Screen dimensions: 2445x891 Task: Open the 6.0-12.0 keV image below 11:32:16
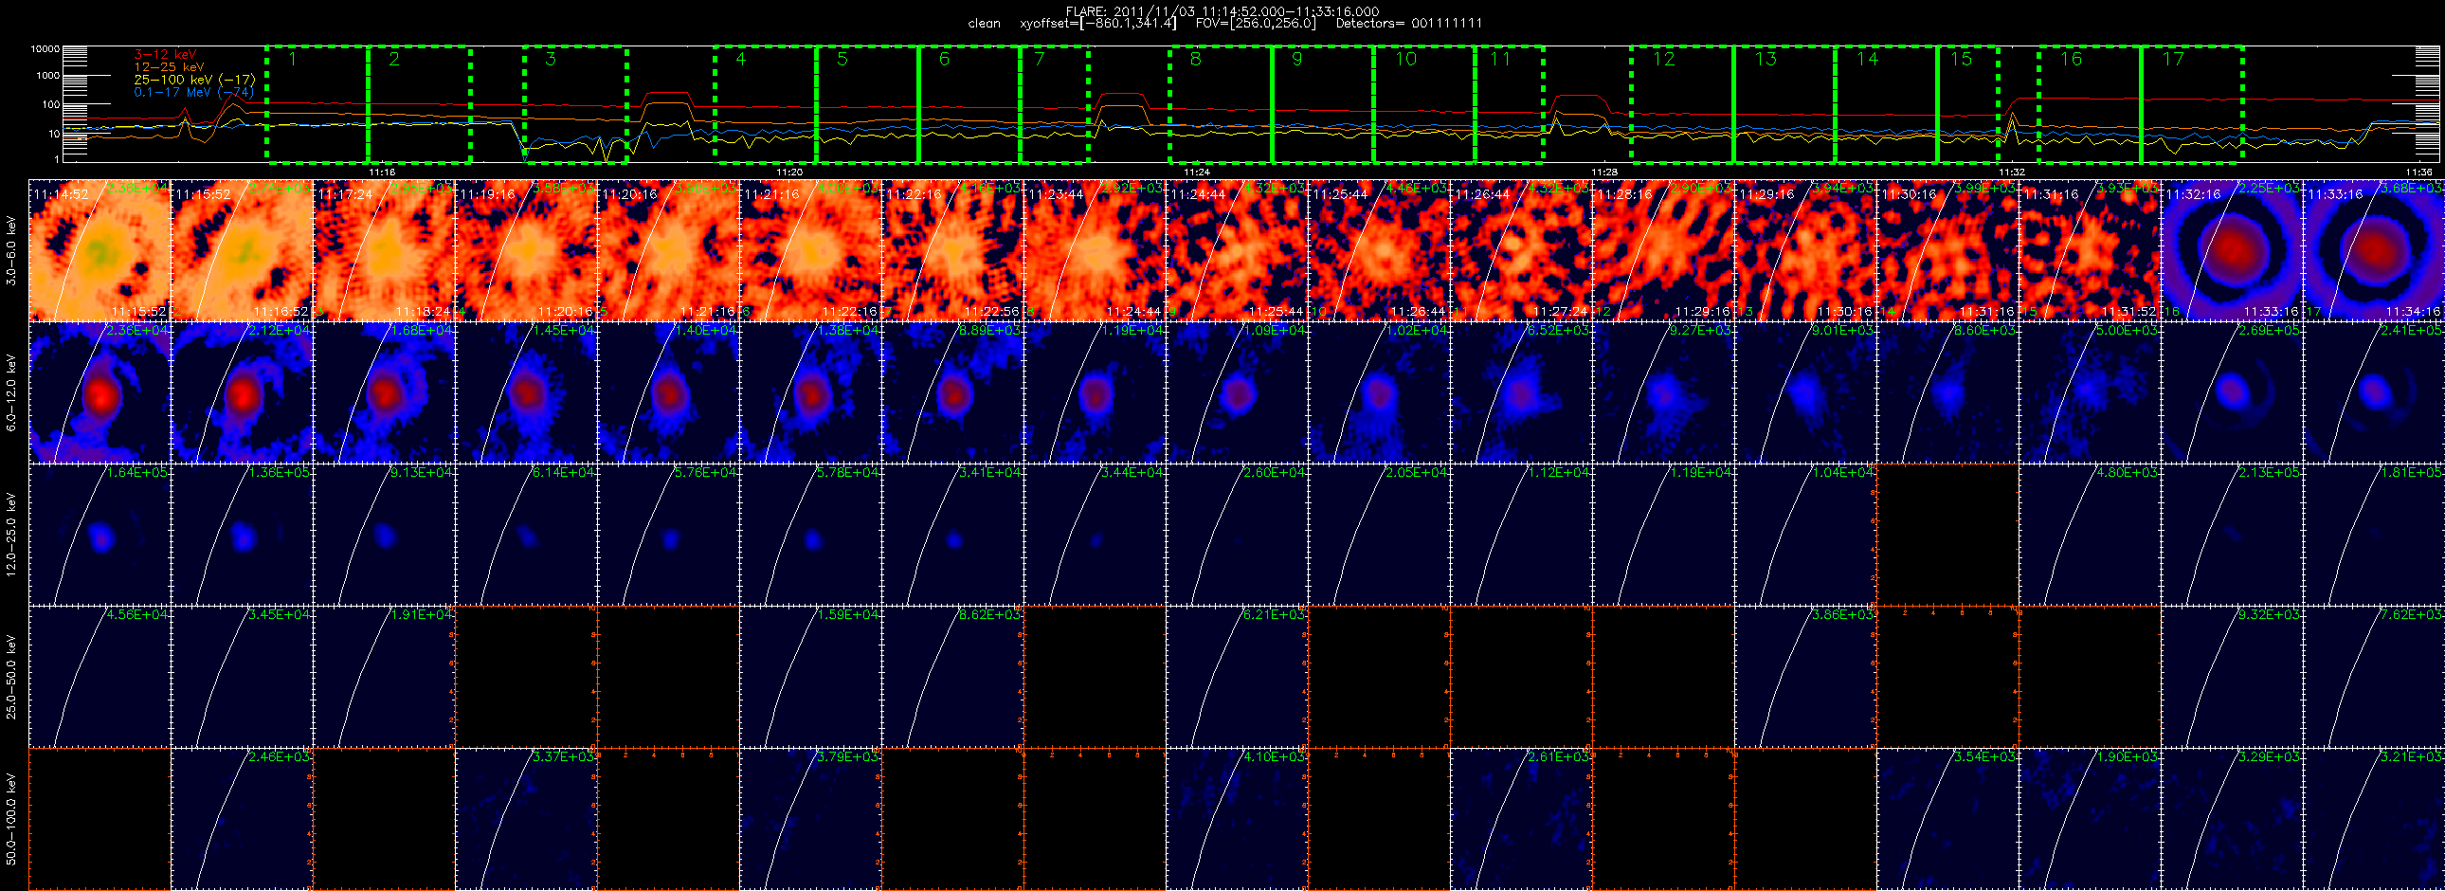2233,392
